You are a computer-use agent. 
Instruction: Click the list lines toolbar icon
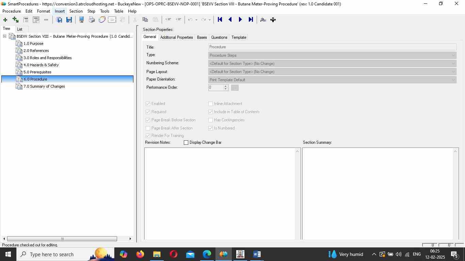(26, 20)
